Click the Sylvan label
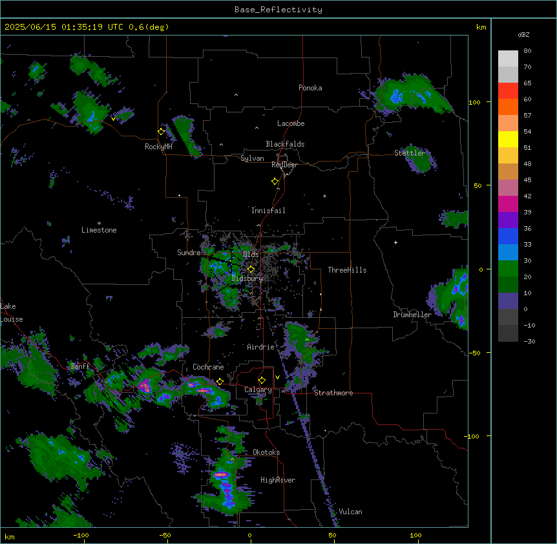Screen dimensions: 557x544 coord(252,158)
